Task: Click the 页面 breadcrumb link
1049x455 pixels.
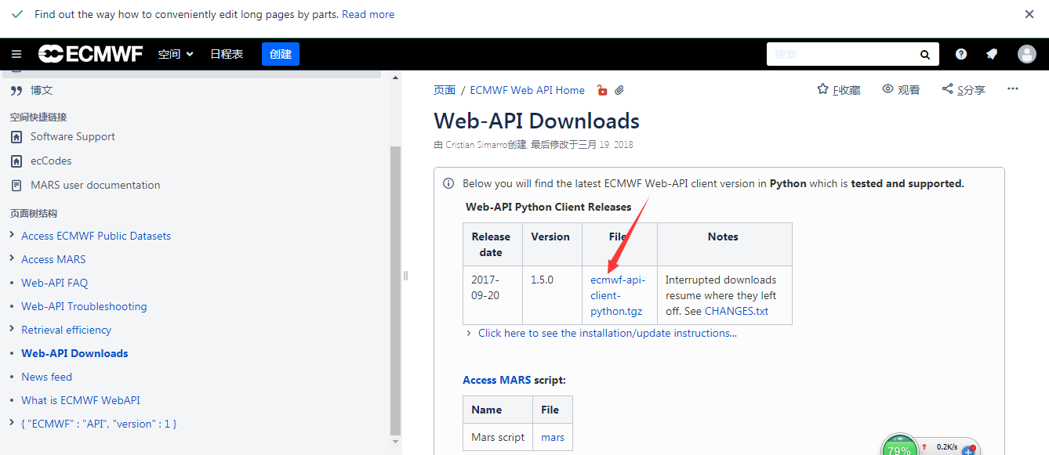Action: [x=445, y=90]
